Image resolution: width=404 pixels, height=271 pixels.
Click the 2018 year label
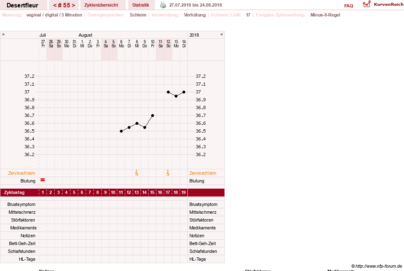(194, 35)
